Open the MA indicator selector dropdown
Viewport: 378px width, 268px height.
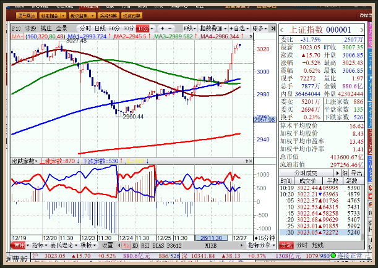(x=17, y=36)
